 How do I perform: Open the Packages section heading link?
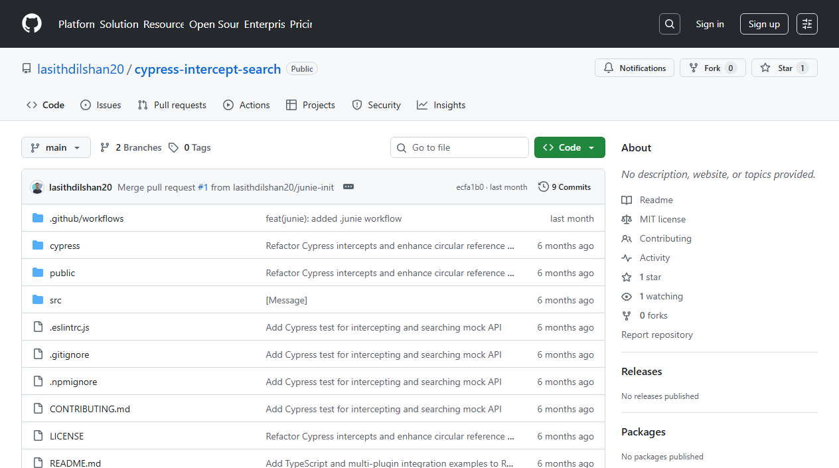643,431
